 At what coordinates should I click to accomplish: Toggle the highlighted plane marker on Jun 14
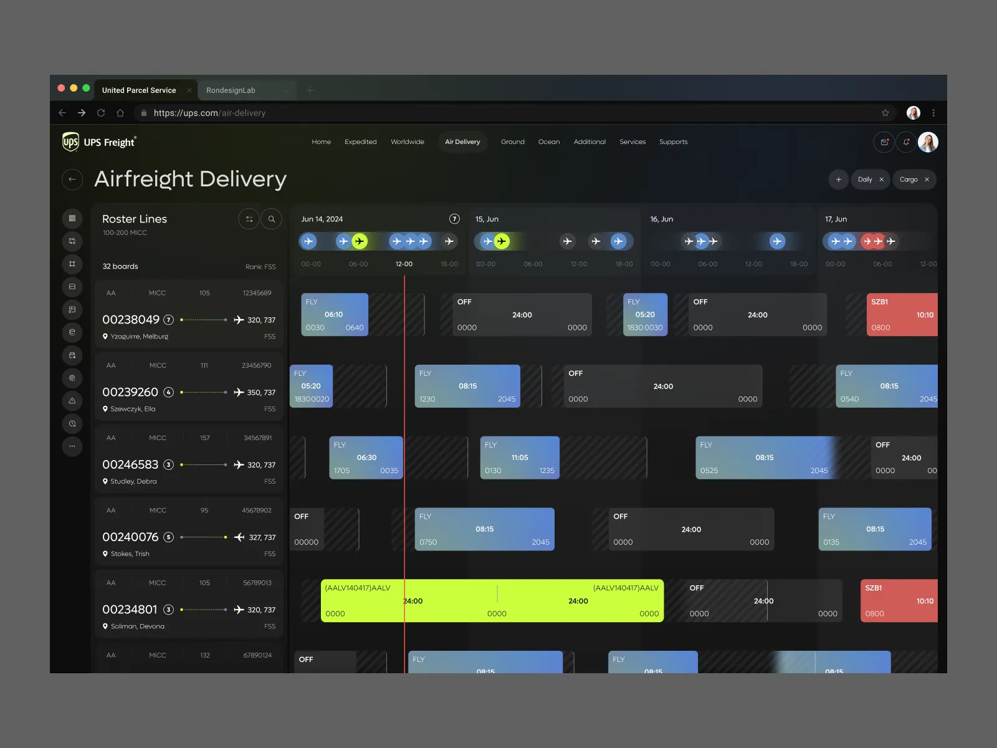coord(359,241)
